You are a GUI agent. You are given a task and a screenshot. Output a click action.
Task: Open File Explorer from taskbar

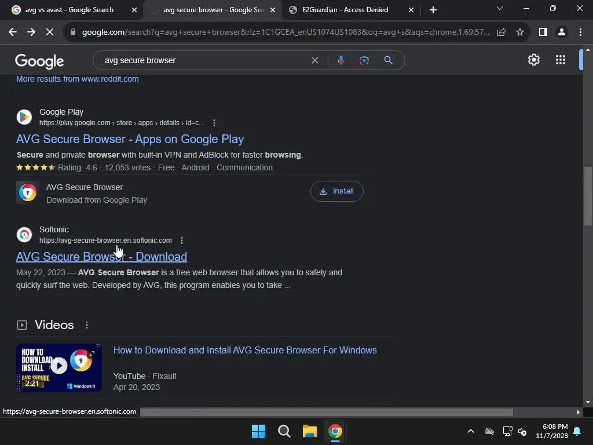[x=309, y=431]
